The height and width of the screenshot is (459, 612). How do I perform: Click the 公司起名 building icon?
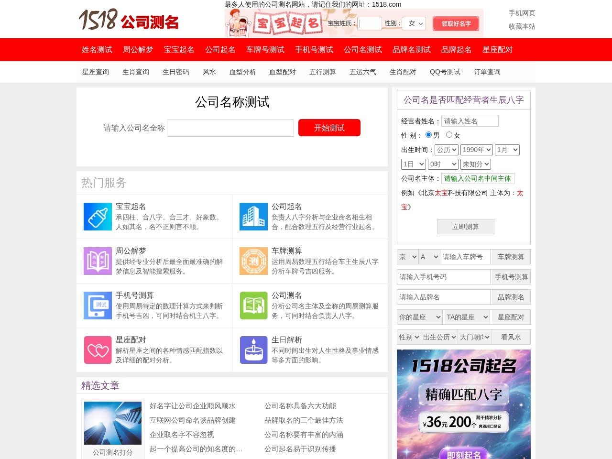pyautogui.click(x=253, y=216)
